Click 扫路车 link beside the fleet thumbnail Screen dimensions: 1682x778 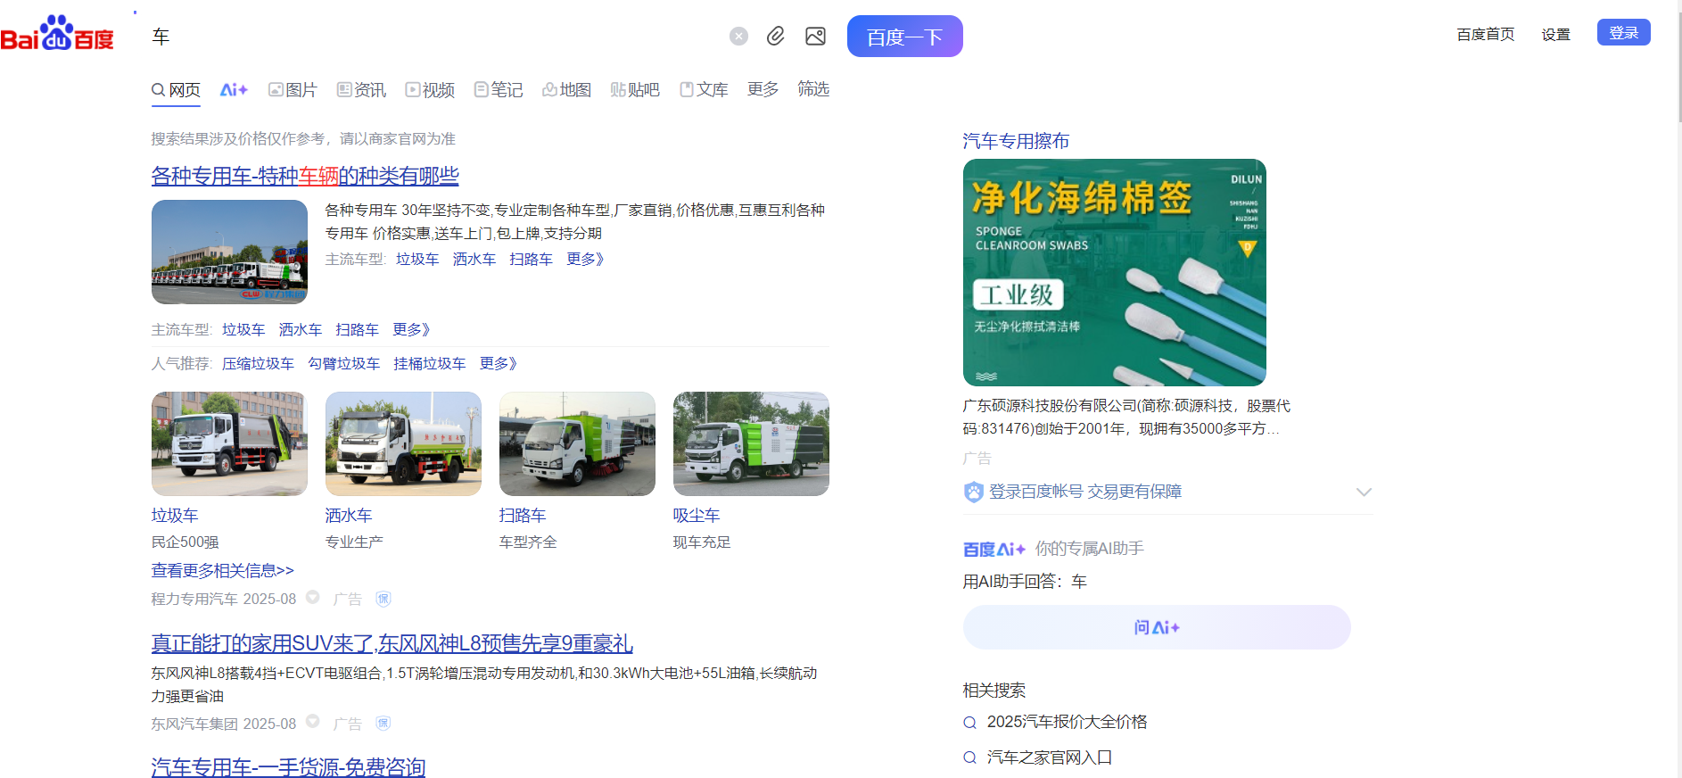[532, 259]
